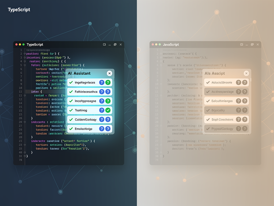
Task: Toggle the checkmark for Eelcuthinlangss
Action: [208, 101]
